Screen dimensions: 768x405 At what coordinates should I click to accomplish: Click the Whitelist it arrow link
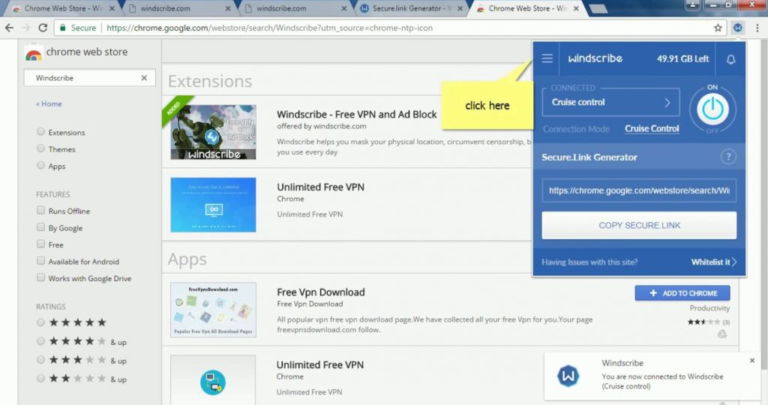[x=714, y=262]
